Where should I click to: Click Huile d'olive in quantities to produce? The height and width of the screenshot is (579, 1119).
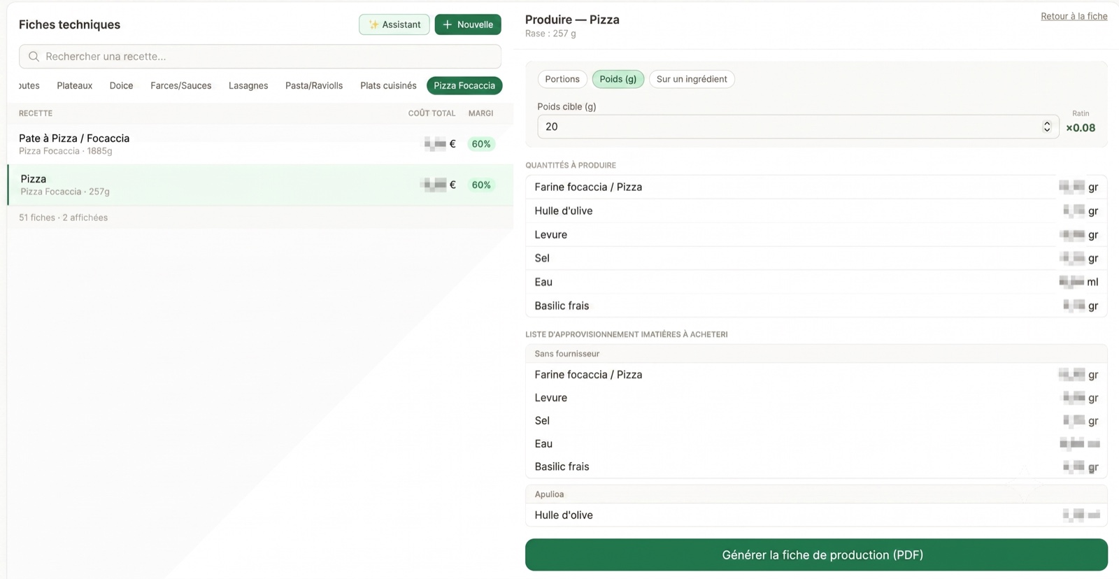[x=816, y=210]
